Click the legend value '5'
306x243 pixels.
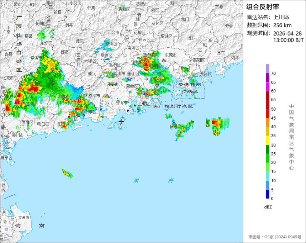[272, 190]
